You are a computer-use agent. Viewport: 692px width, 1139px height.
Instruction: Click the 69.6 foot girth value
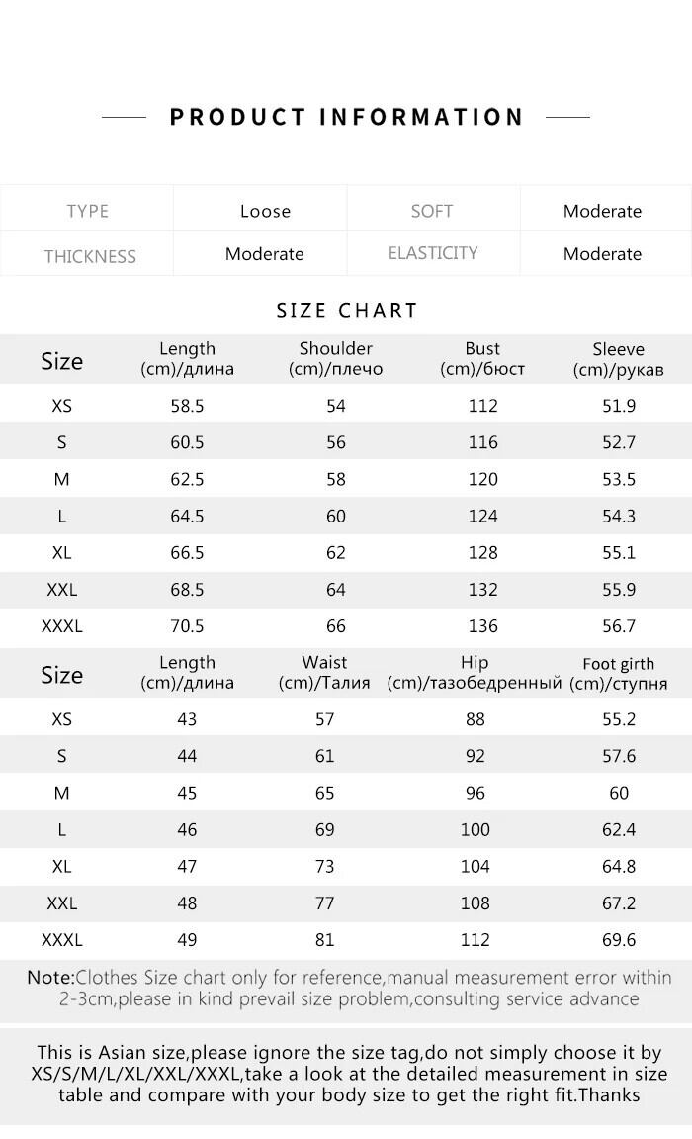click(x=618, y=940)
